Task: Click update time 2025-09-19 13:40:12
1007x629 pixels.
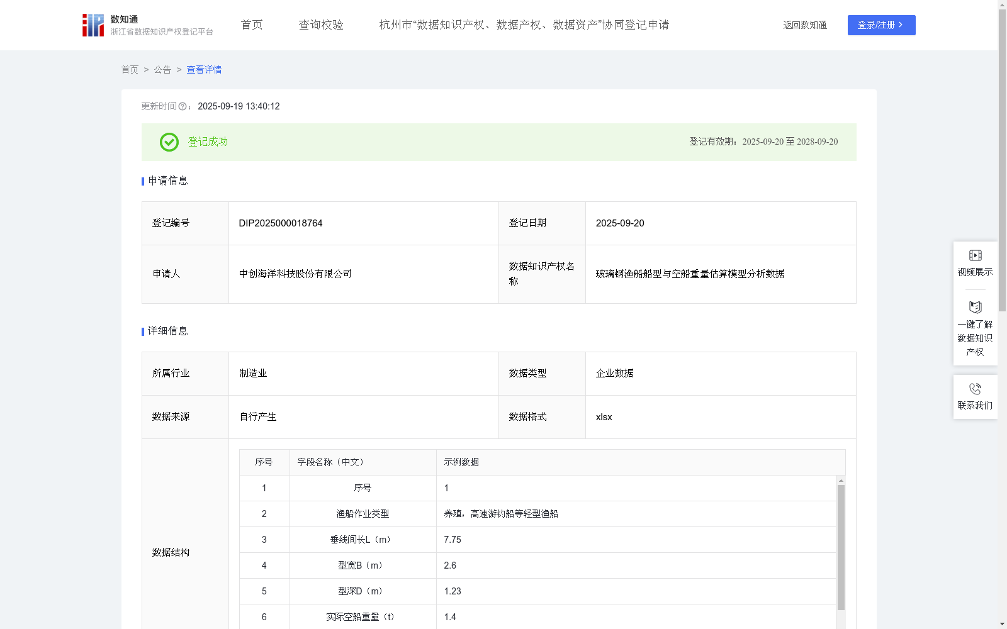Action: pyautogui.click(x=239, y=107)
